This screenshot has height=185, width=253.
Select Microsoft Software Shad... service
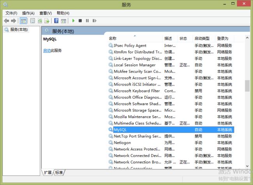point(171,104)
